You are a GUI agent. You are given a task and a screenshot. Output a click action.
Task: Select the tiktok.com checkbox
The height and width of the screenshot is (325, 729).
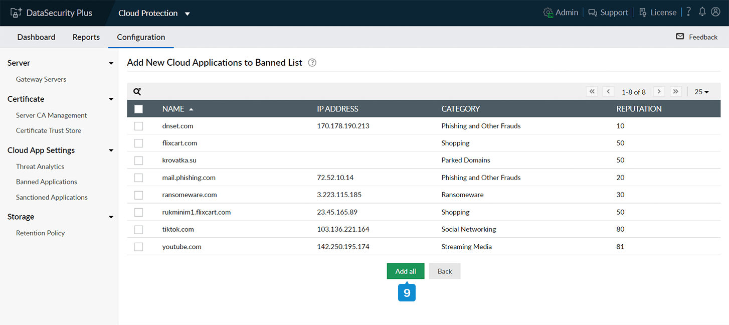[138, 229]
